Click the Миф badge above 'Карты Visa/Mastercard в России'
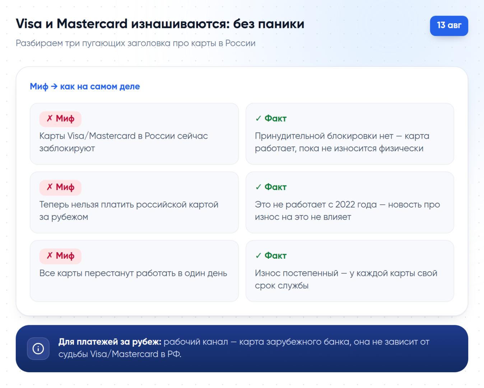Screen dimensions: 484x388 [60, 119]
